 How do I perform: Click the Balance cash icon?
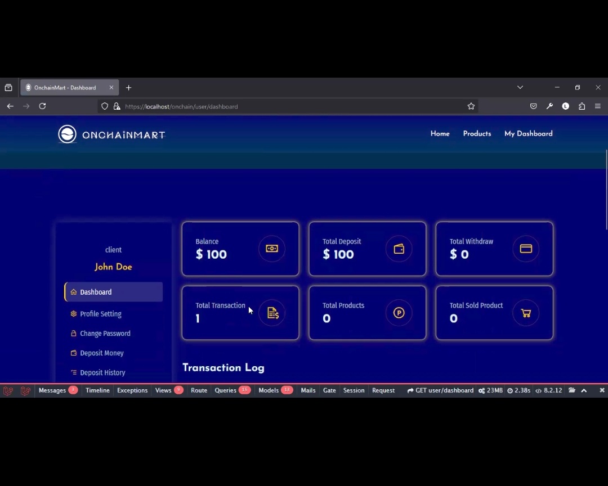pyautogui.click(x=272, y=249)
